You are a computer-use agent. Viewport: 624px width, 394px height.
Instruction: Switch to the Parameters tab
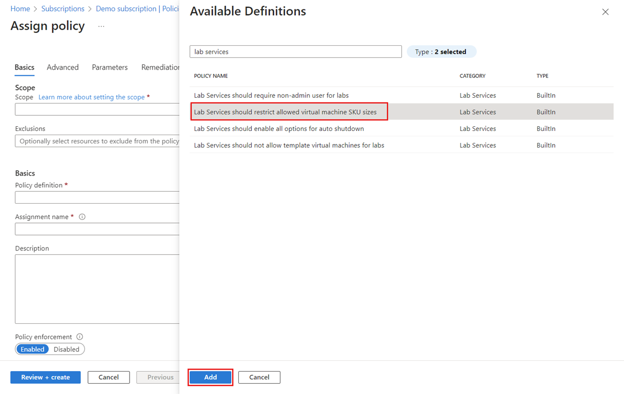110,67
